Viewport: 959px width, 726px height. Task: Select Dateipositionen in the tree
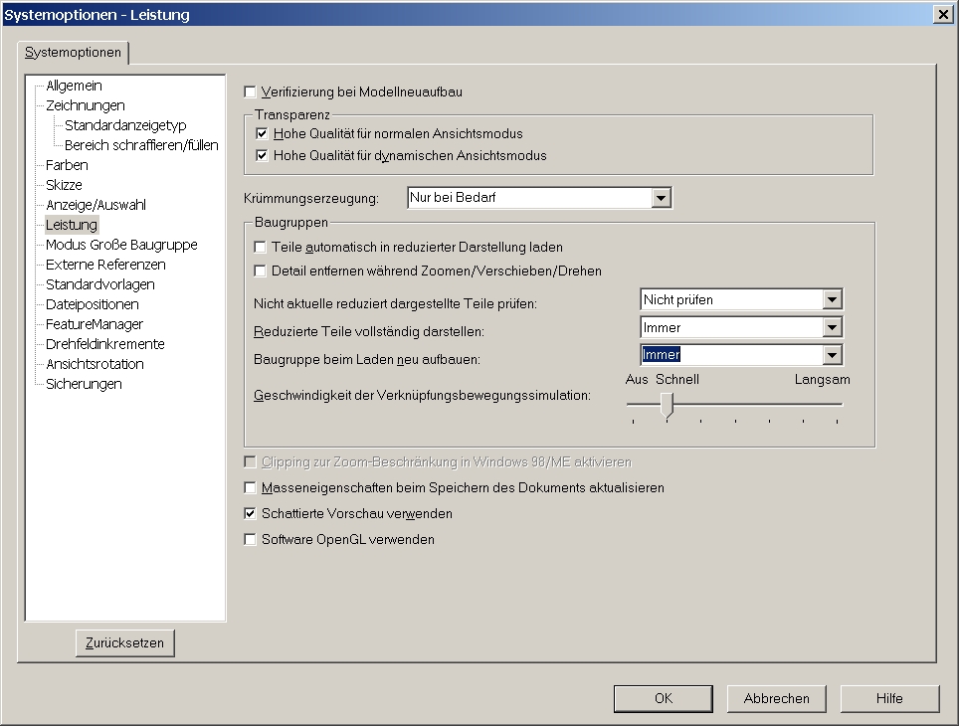[93, 304]
